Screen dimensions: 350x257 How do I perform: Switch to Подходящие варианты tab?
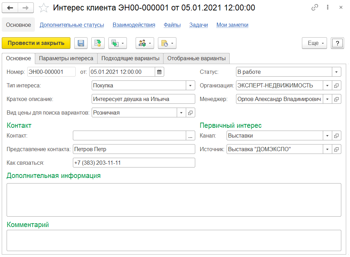130,59
